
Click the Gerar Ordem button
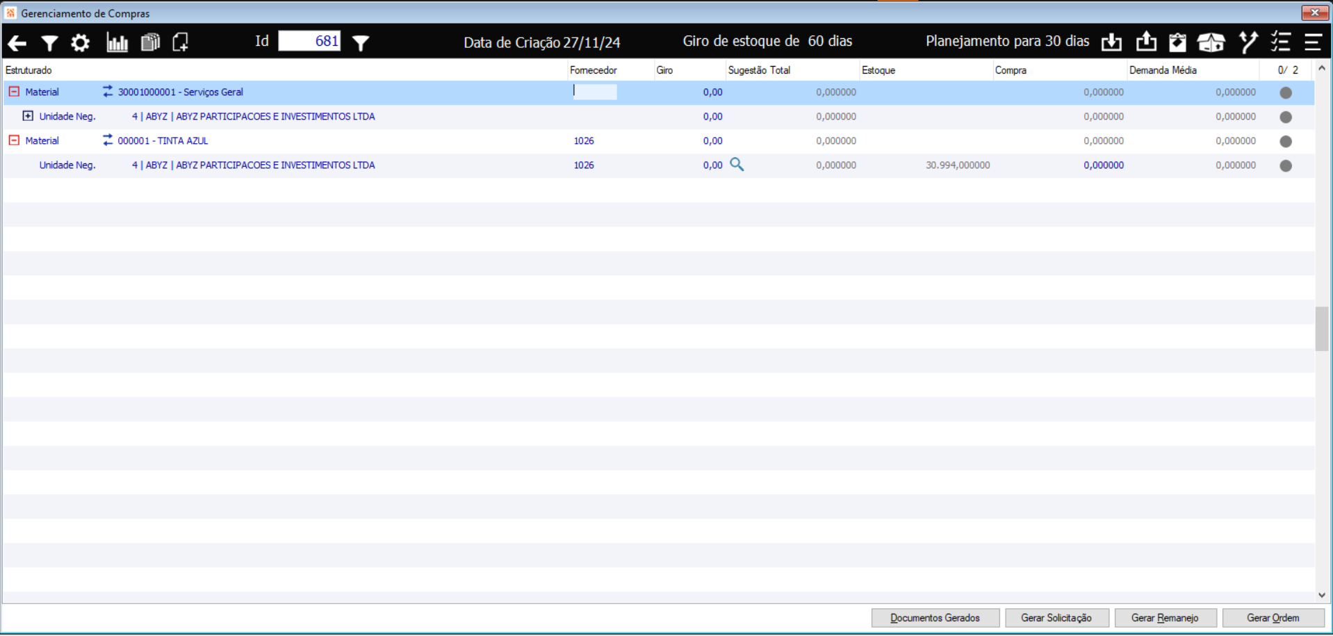(x=1273, y=618)
